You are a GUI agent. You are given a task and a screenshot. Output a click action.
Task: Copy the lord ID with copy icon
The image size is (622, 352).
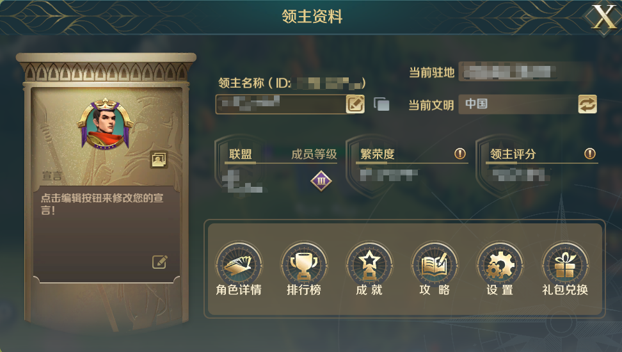coord(381,104)
